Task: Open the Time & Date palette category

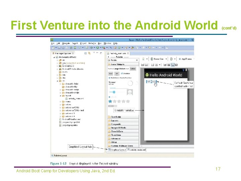Action: (123, 131)
